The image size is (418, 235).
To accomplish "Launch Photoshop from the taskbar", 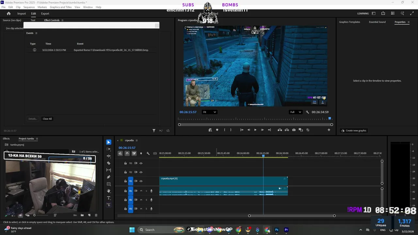I will pos(277,230).
